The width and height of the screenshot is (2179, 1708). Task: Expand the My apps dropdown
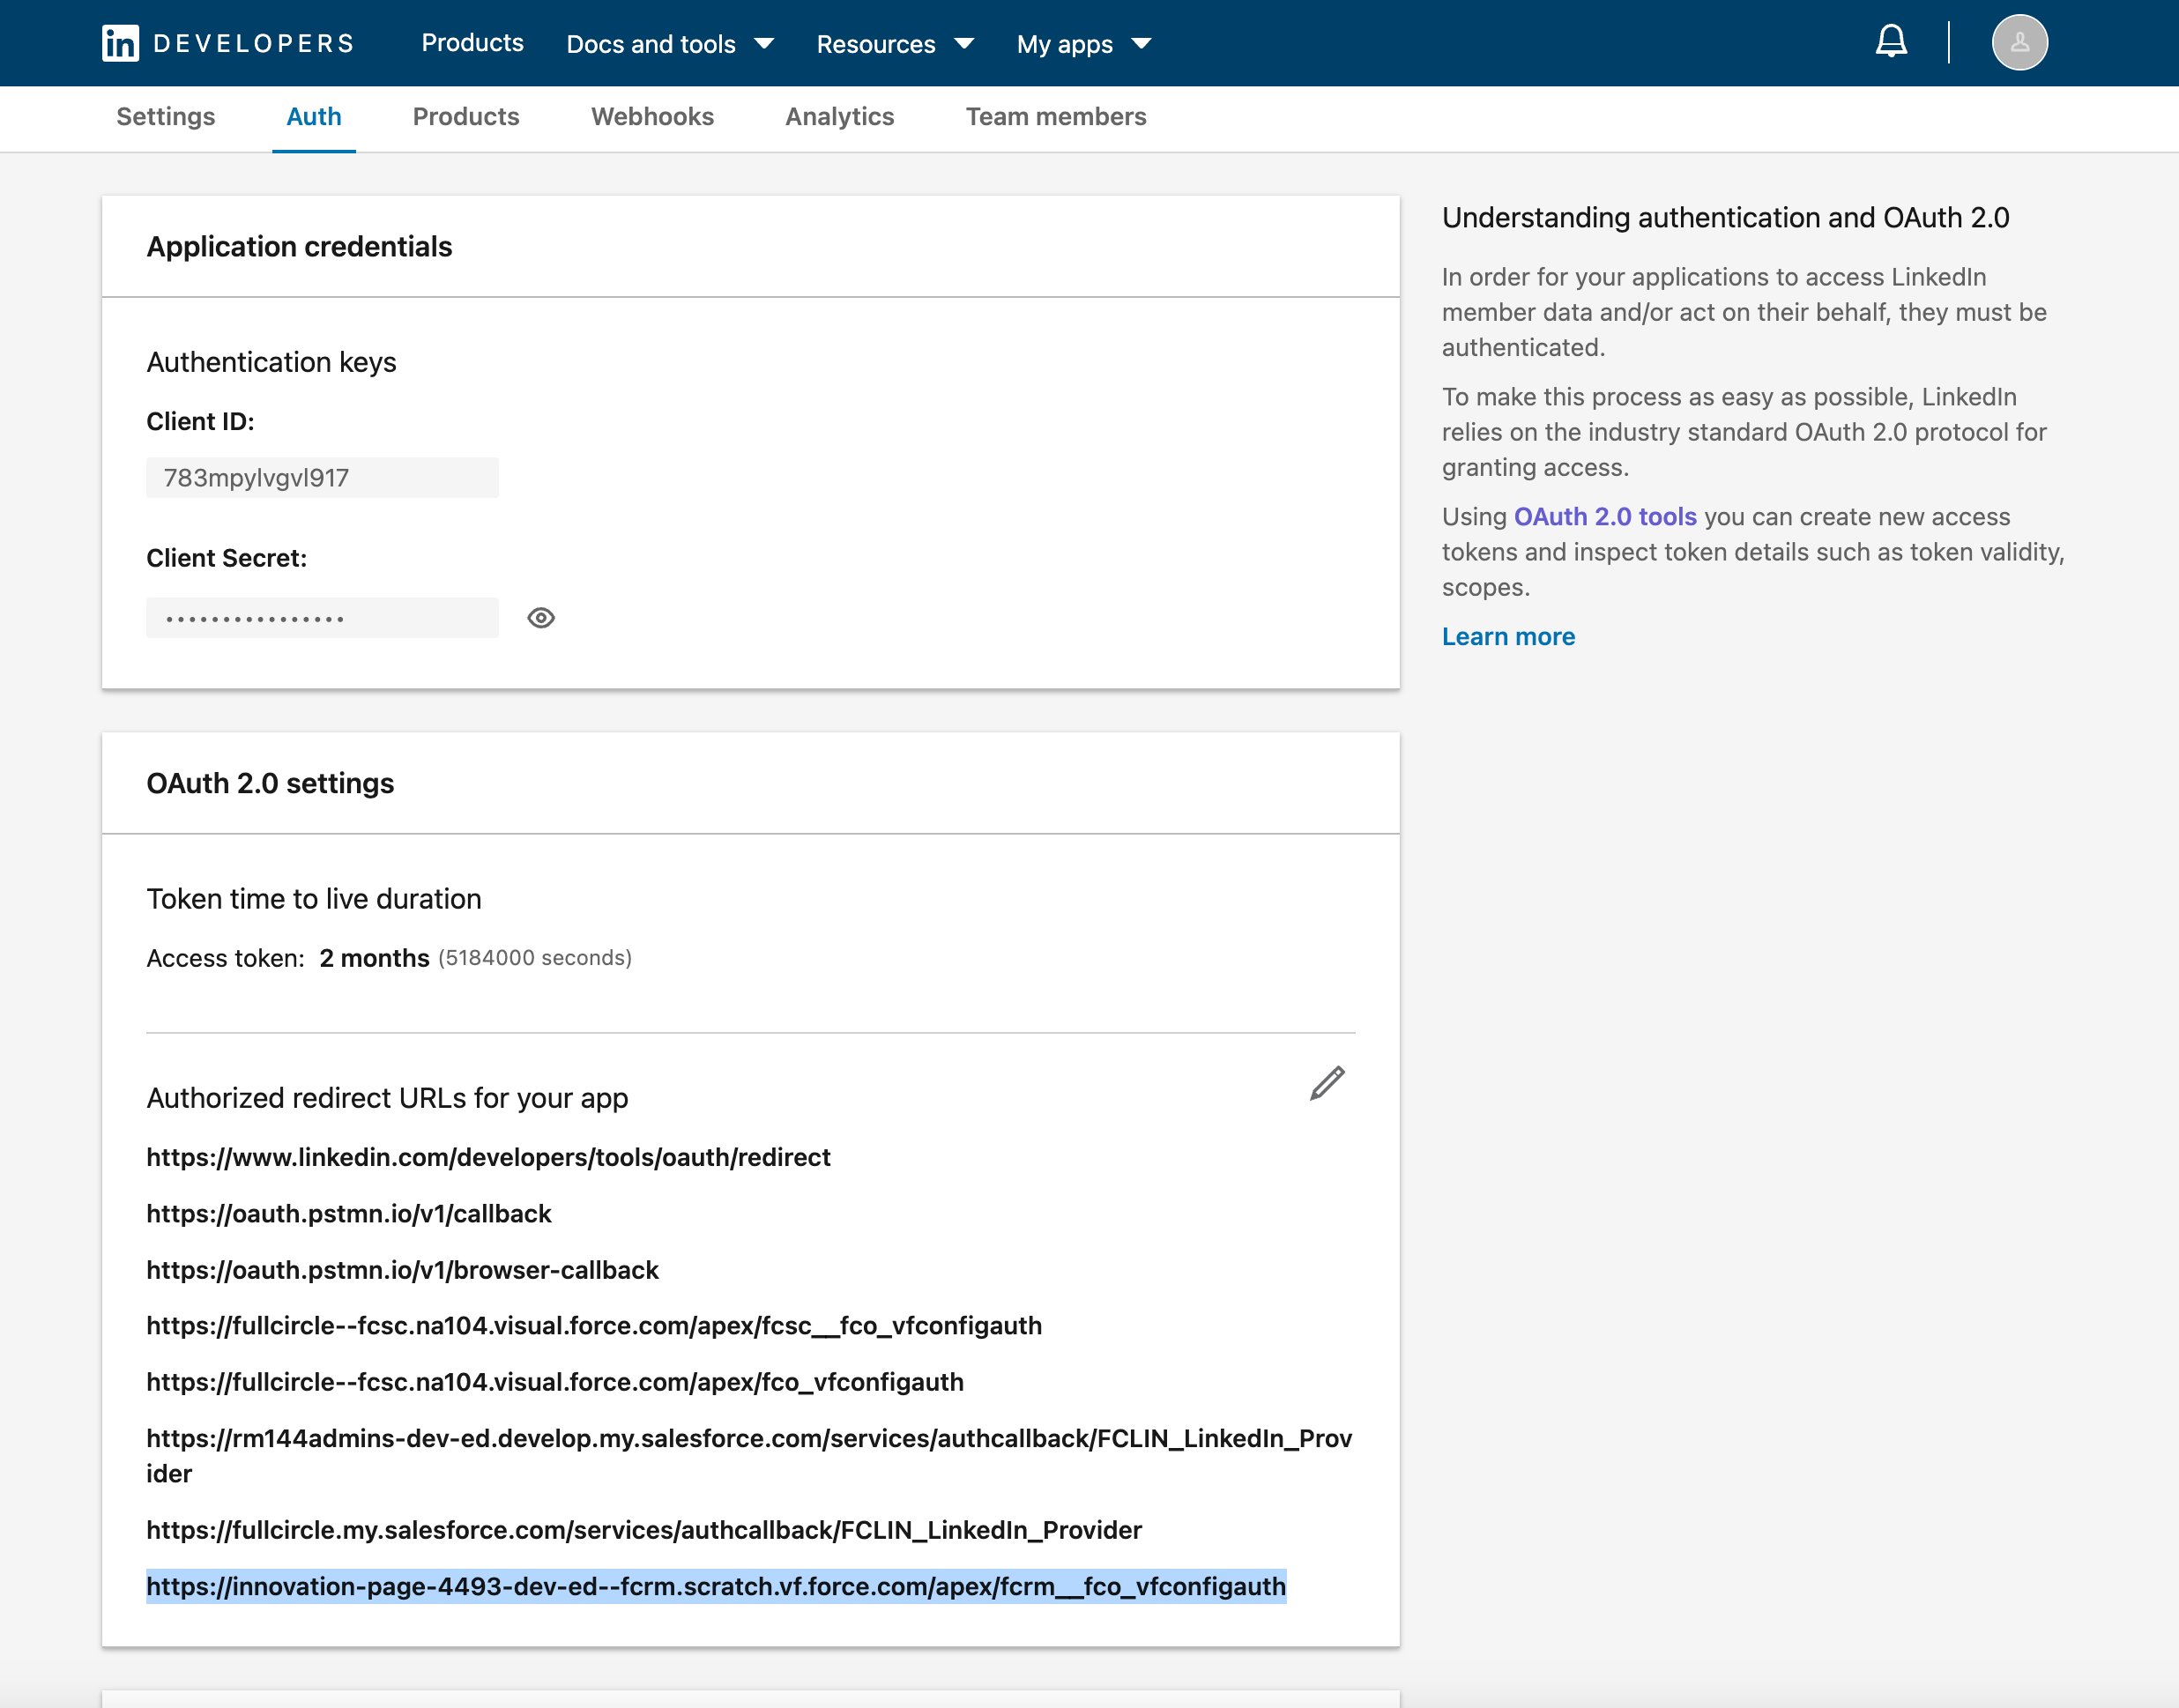(1084, 44)
